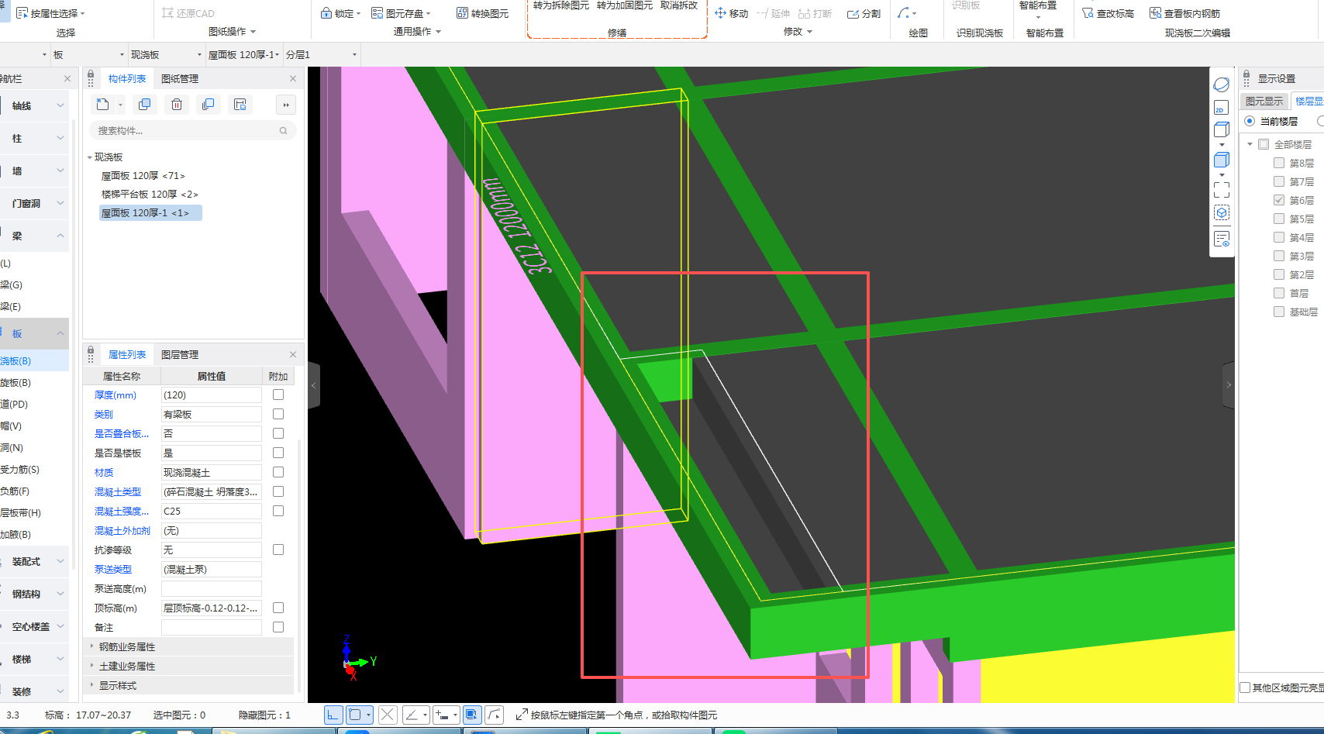The height and width of the screenshot is (734, 1324).
Task: Switch to the 属性列表 tab
Action: (127, 354)
